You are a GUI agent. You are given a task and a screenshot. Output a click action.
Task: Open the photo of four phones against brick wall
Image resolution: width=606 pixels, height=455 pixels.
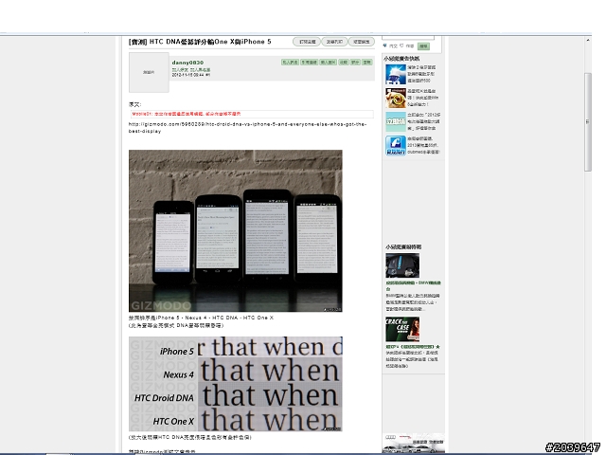236,231
